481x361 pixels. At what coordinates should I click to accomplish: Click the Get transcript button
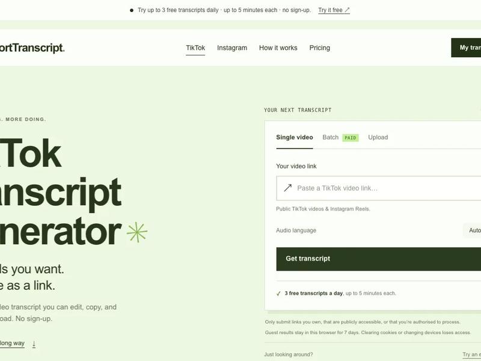pos(379,259)
